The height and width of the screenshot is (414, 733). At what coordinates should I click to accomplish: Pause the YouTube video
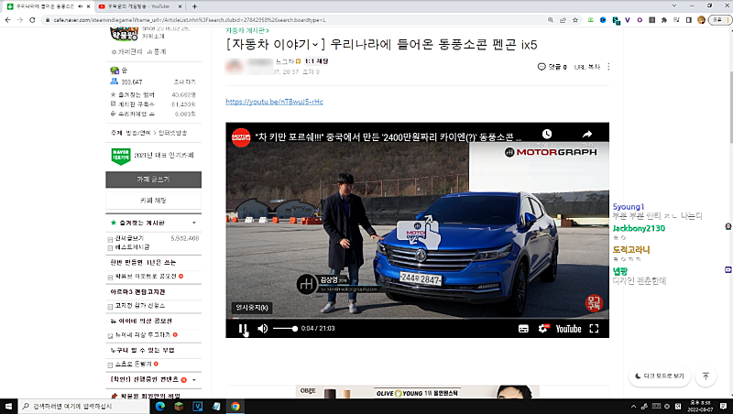[x=243, y=329]
